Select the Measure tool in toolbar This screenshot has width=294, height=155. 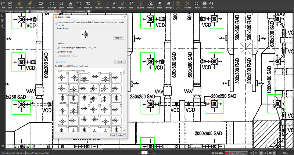88,4
